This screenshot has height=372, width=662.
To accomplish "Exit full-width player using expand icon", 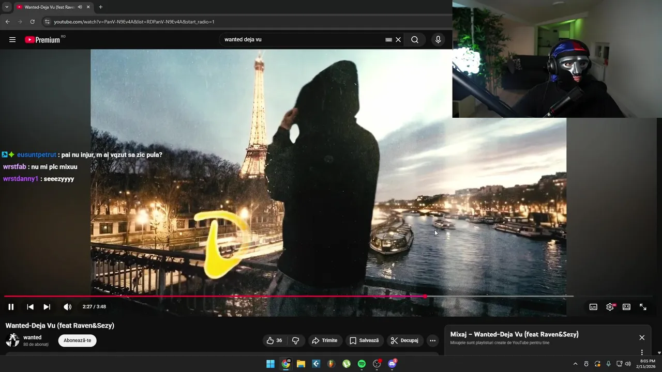I will [643, 307].
